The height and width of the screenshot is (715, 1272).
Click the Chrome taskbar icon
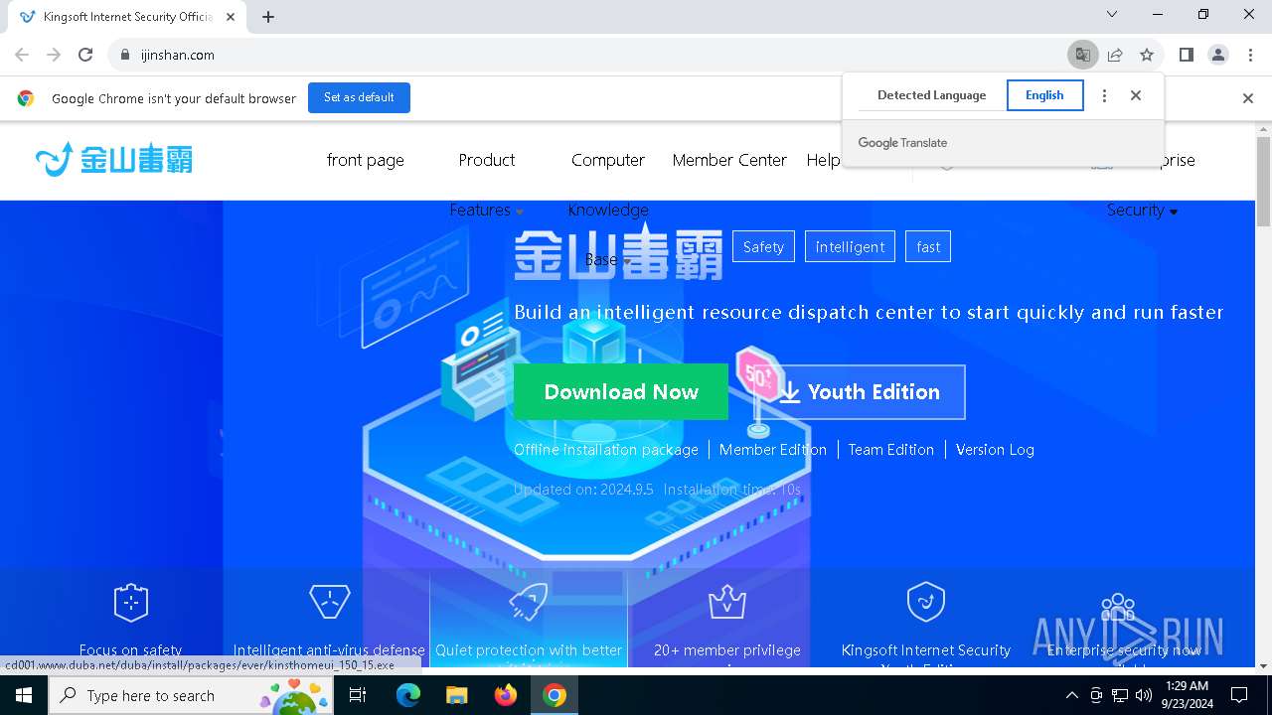555,695
